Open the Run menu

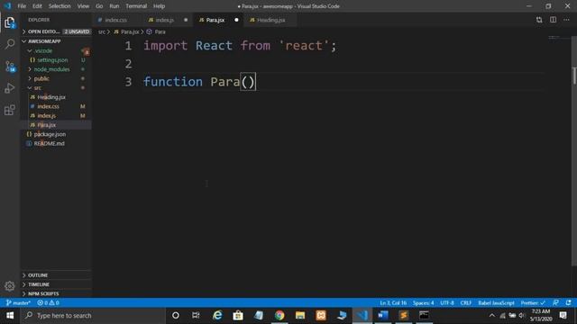pyautogui.click(x=114, y=6)
